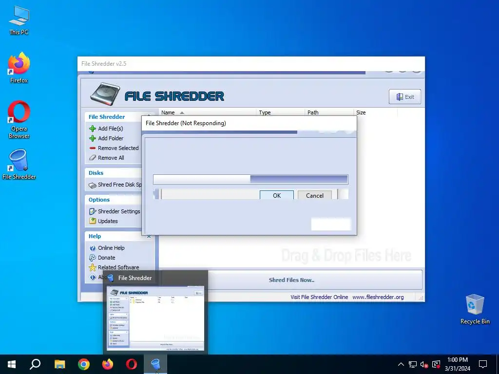This screenshot has width=499, height=374.
Task: Open Updates option in sidebar
Action: pos(108,221)
